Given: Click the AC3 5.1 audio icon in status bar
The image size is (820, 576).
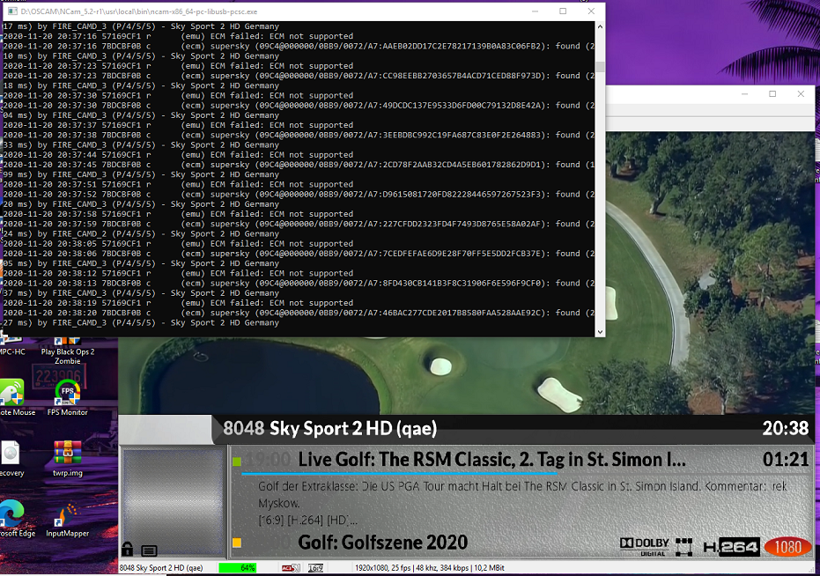Looking at the screenshot, I should pos(292,567).
